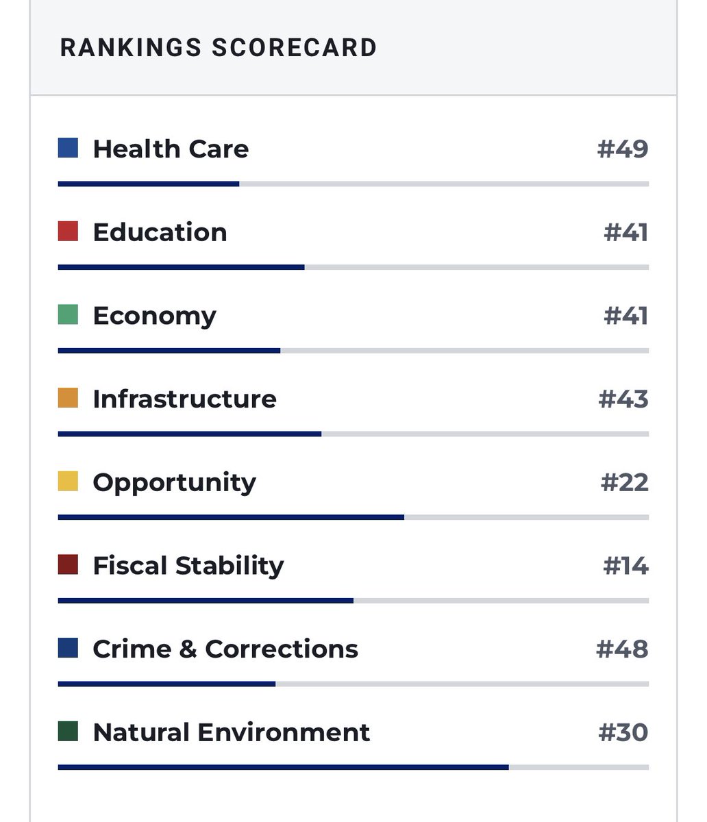Click the Natural Environment progress bar
The height and width of the screenshot is (822, 707).
353,767
